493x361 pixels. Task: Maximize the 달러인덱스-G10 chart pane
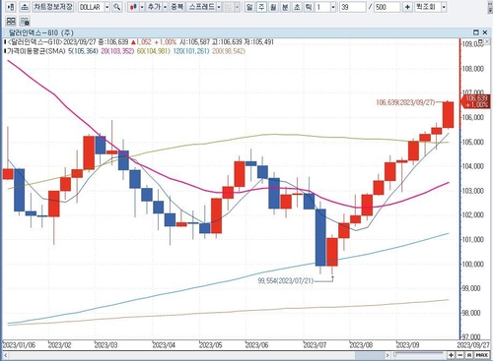click(x=476, y=32)
